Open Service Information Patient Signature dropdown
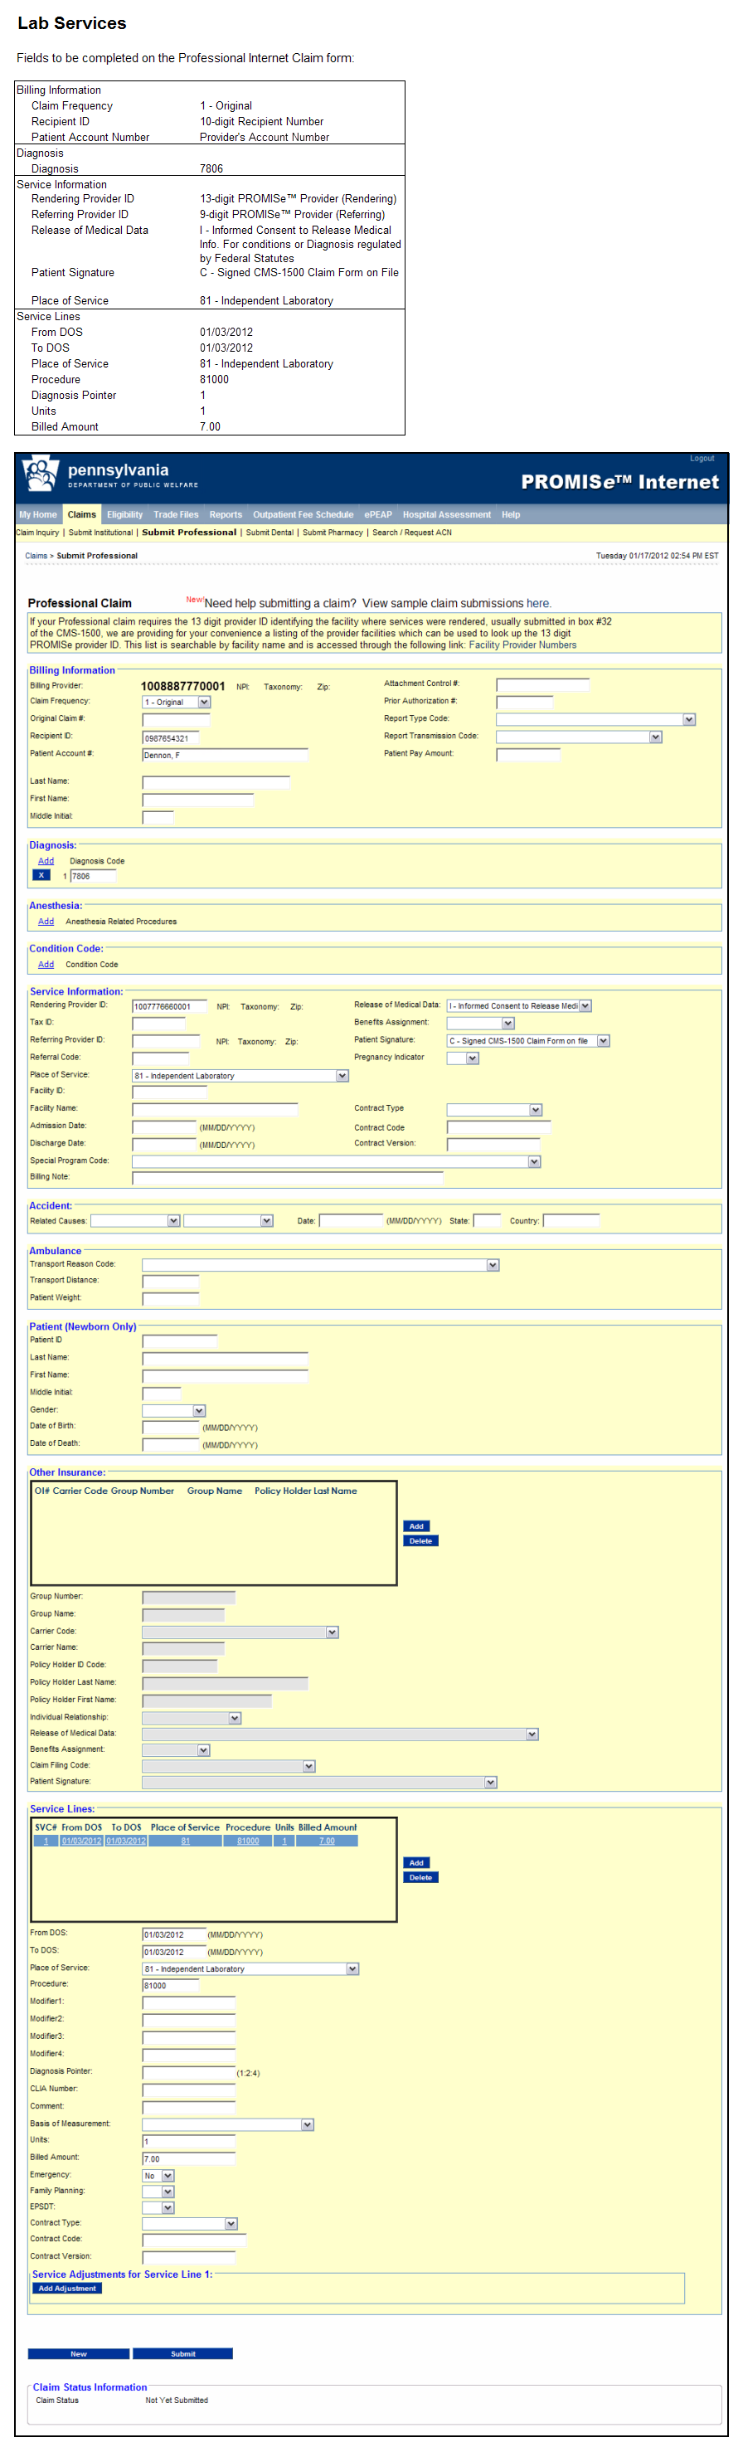743x2452 pixels. click(x=603, y=1040)
